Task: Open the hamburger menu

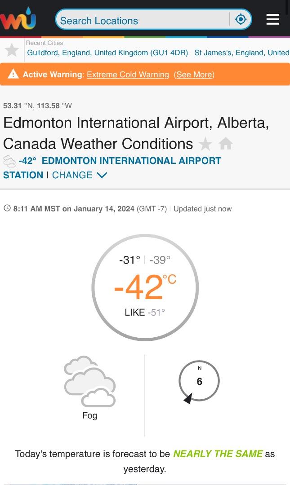Action: click(x=273, y=19)
